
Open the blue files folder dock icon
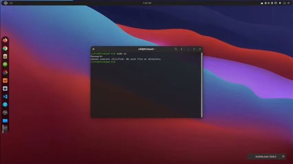5,121
